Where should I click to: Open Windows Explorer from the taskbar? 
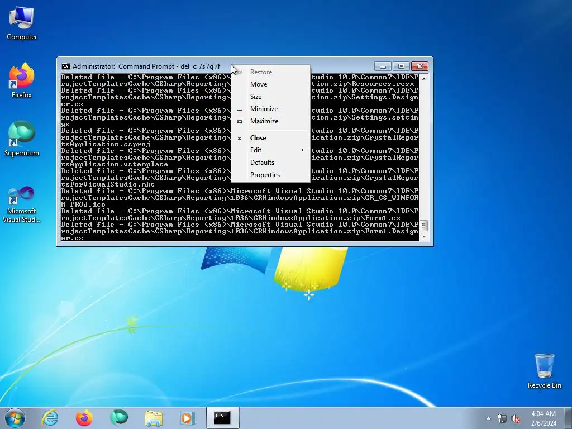click(154, 418)
